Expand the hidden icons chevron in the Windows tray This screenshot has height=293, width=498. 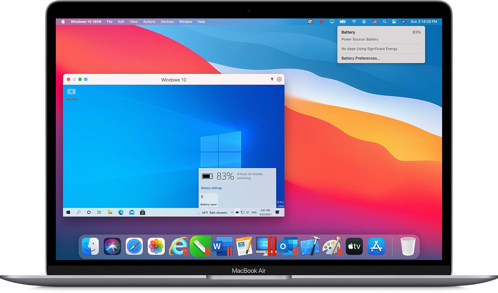232,212
